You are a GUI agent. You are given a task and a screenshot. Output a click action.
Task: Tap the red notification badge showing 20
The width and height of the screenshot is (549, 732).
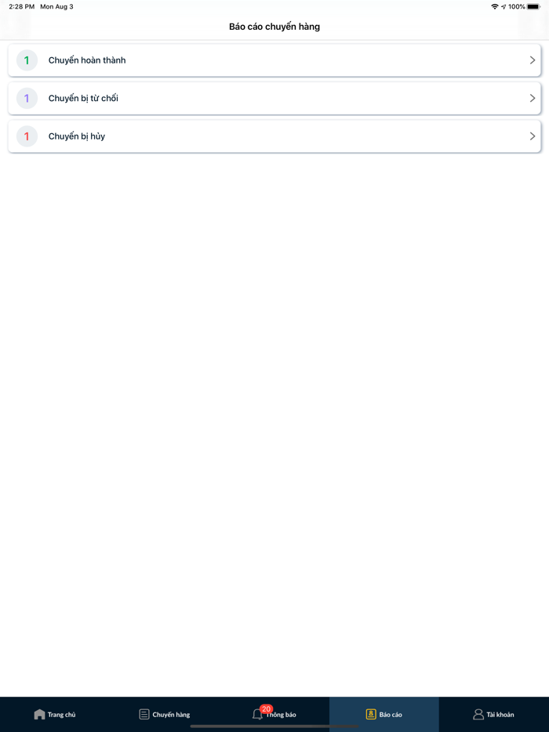coord(267,708)
